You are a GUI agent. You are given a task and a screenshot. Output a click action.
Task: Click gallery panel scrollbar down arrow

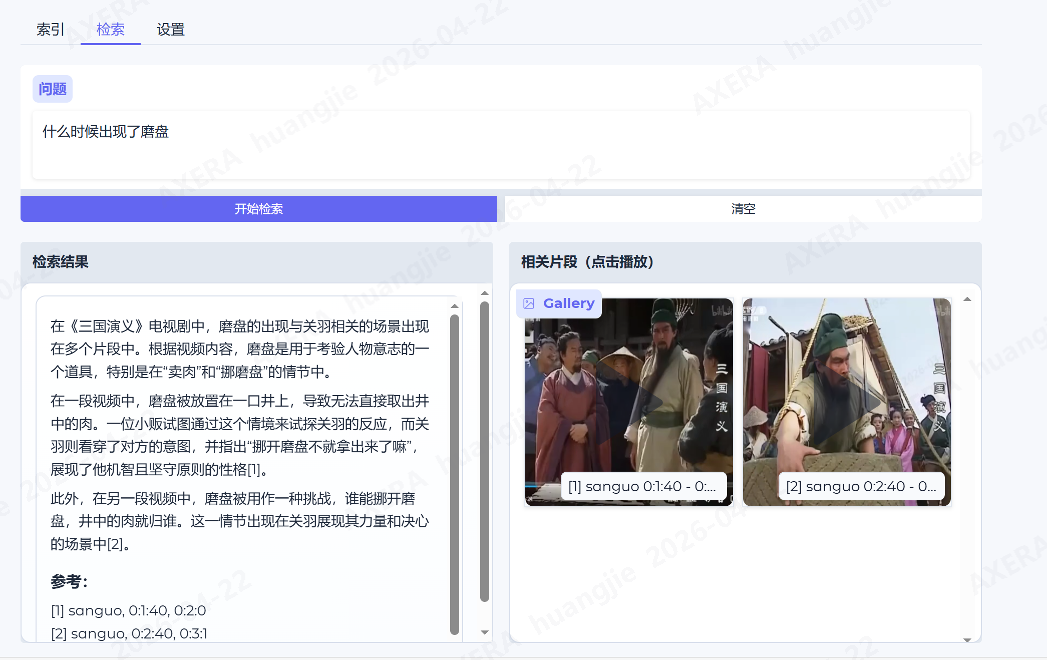point(967,640)
